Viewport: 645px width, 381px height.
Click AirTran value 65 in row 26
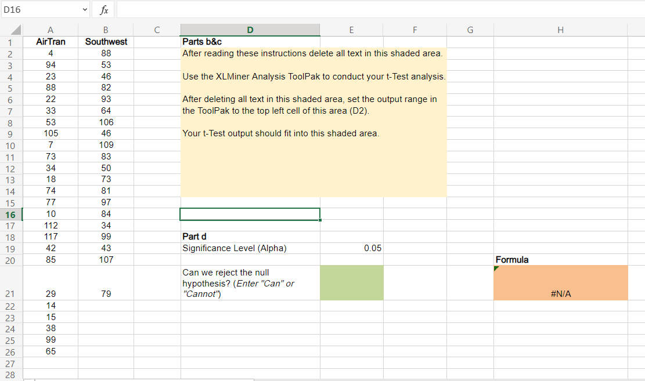[x=51, y=351]
